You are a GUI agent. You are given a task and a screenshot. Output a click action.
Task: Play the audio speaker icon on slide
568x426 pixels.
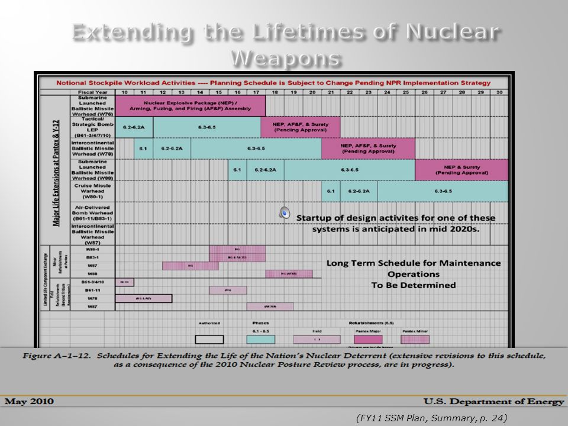(x=285, y=212)
